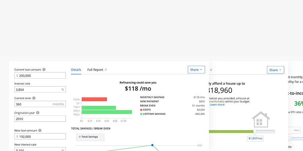Click the $1,837/mo slider handle

[255, 132]
